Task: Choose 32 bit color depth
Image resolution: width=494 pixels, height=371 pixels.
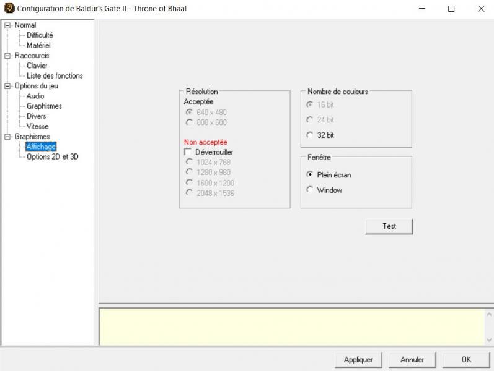Action: [x=320, y=135]
